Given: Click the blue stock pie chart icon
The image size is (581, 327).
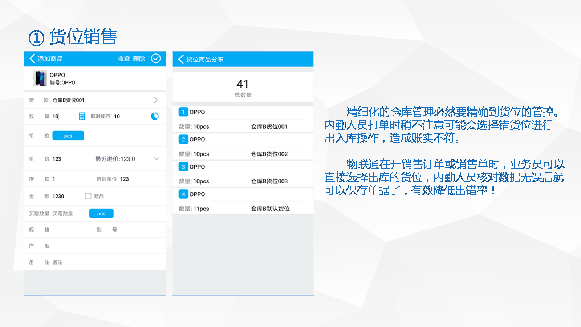Looking at the screenshot, I should tap(155, 116).
